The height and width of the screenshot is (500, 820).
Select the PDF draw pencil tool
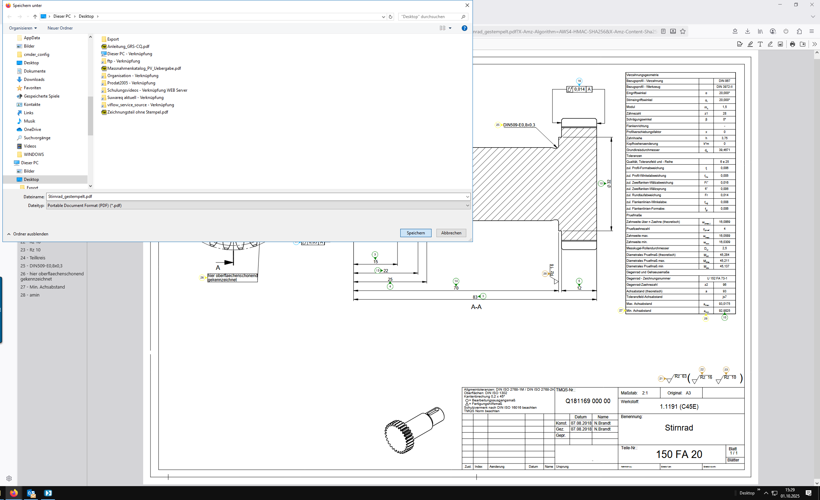(770, 44)
